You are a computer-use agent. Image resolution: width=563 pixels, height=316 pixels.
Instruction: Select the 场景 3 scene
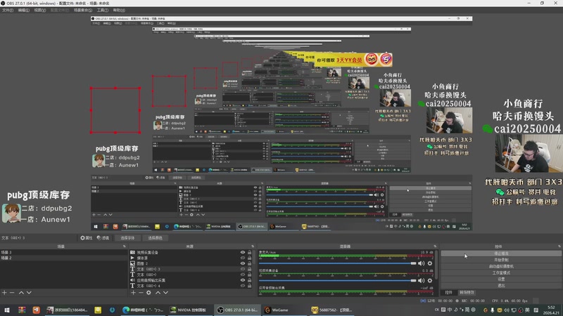point(63,252)
